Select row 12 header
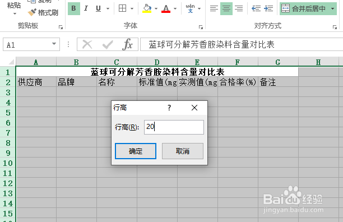343x222 pixels. [8, 183]
